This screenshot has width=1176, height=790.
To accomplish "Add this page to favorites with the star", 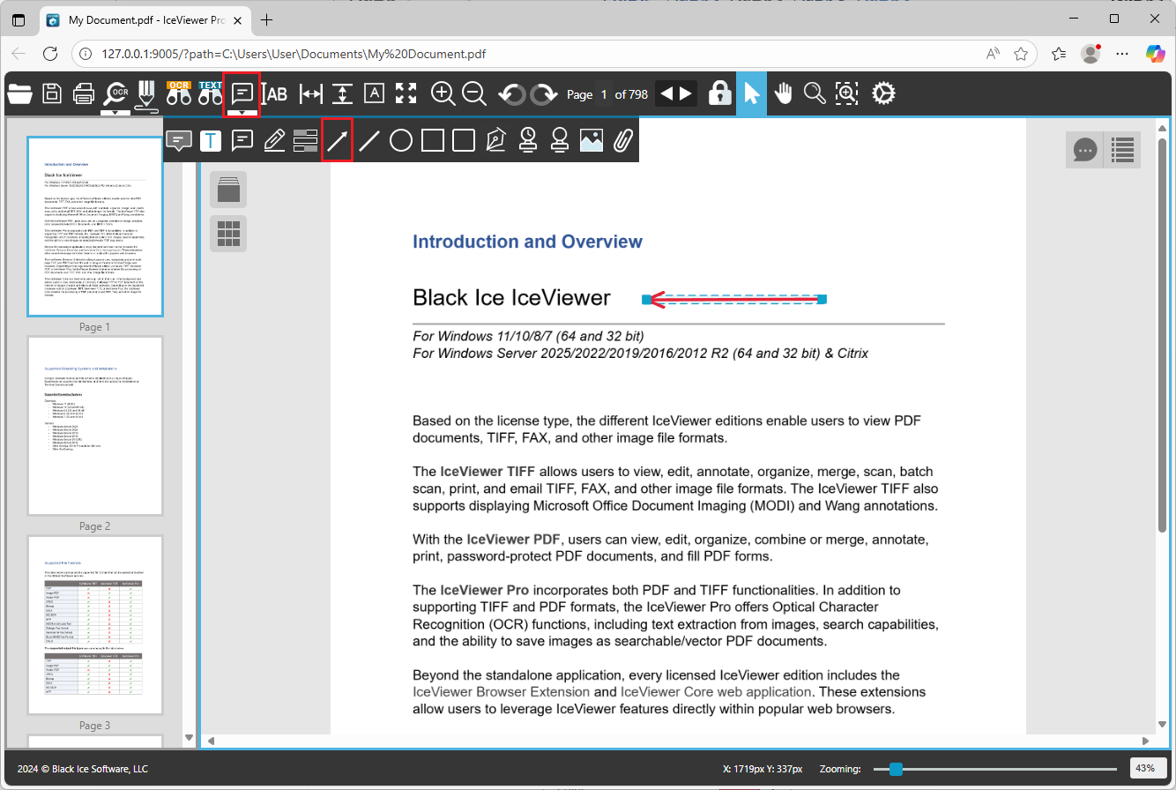I will click(1021, 54).
